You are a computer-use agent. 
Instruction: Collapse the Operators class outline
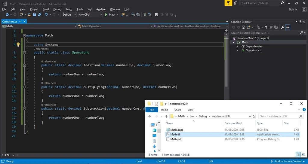click(24, 53)
